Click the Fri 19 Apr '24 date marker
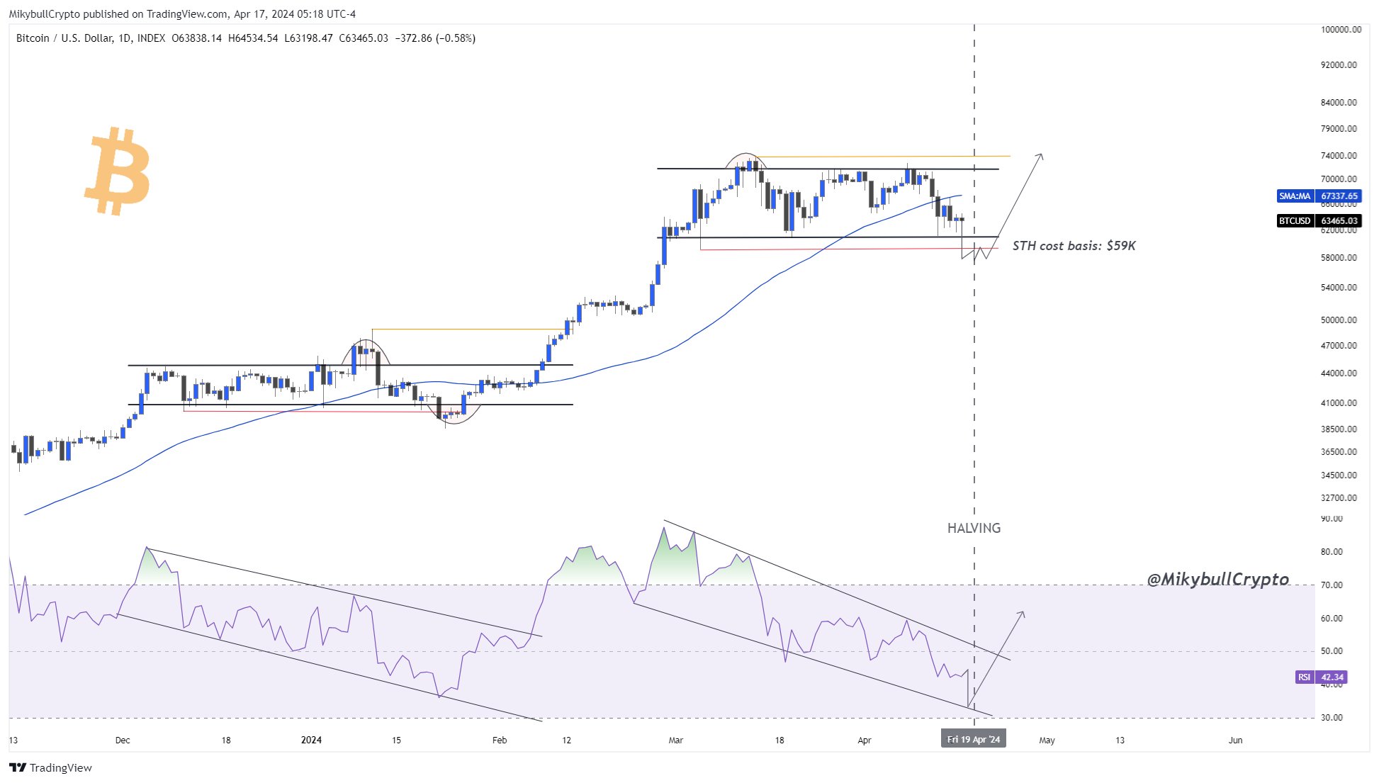This screenshot has height=783, width=1379. click(x=973, y=740)
